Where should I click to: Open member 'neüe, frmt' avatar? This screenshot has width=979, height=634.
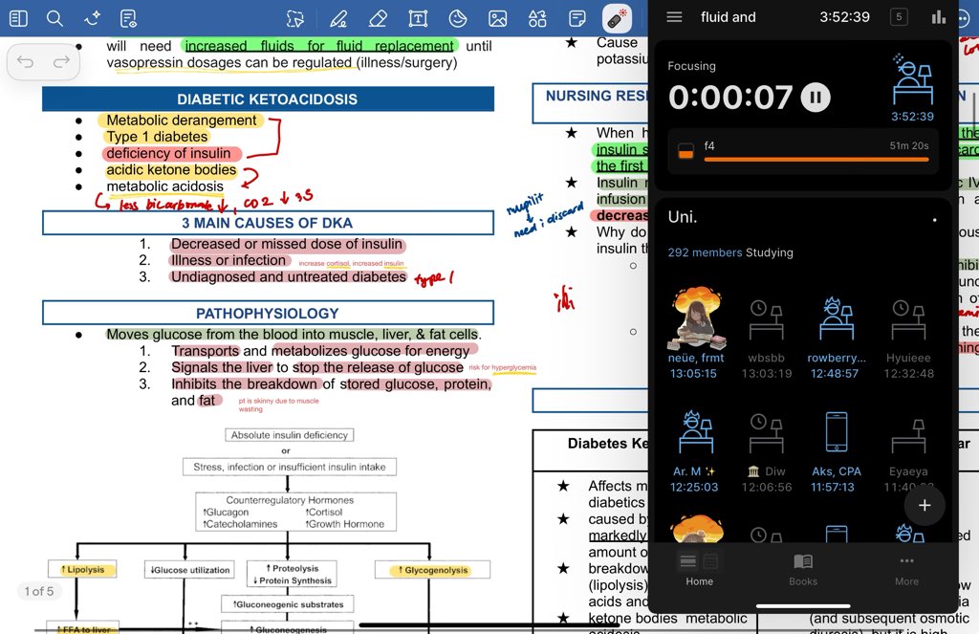(696, 317)
